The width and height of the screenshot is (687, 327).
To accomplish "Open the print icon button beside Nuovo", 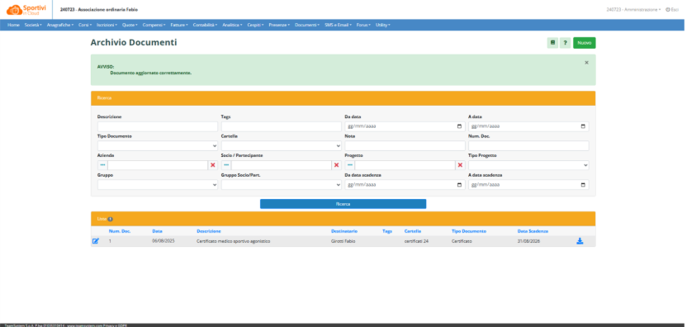I will [x=552, y=43].
